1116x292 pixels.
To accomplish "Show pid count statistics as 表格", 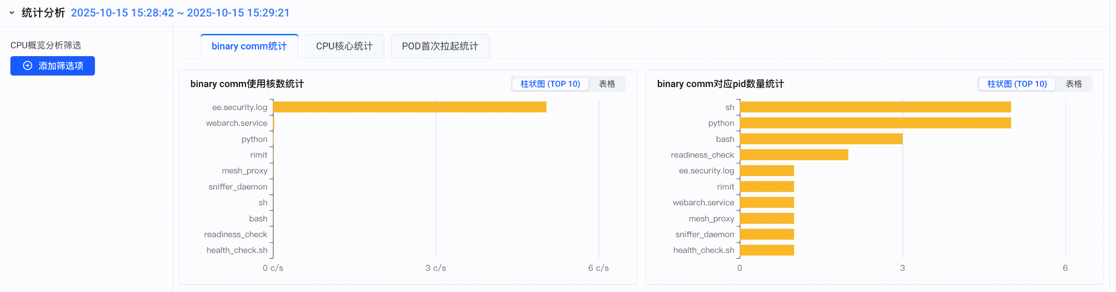I will click(1073, 84).
